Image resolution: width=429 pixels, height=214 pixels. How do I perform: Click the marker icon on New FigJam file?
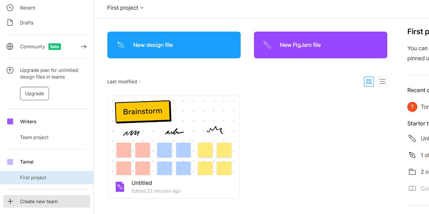(267, 45)
